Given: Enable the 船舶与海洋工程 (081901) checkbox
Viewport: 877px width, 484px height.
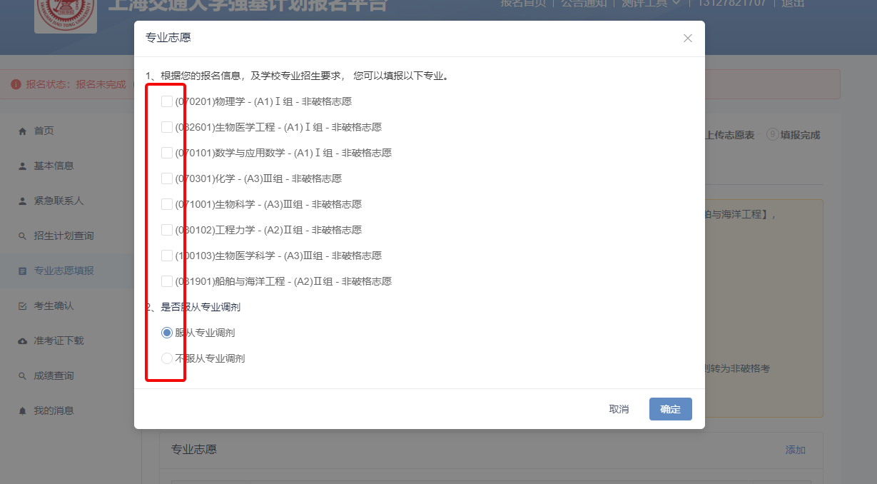Looking at the screenshot, I should pos(167,281).
